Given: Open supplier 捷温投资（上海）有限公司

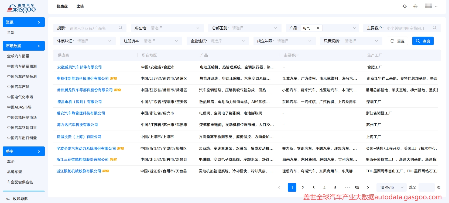Looking at the screenshot, I should coord(79,137).
